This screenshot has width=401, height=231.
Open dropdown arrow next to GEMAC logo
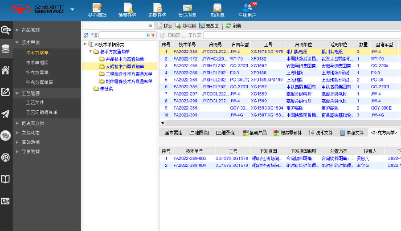[x=72, y=9]
